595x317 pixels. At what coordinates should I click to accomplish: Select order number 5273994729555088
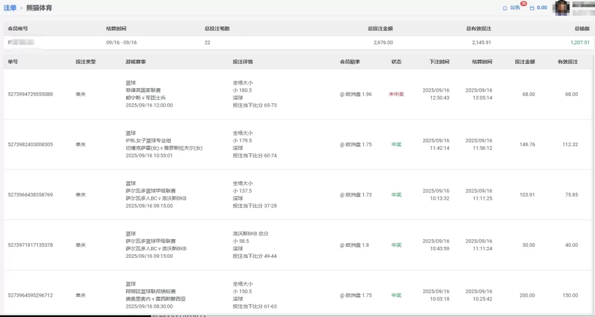coord(30,94)
